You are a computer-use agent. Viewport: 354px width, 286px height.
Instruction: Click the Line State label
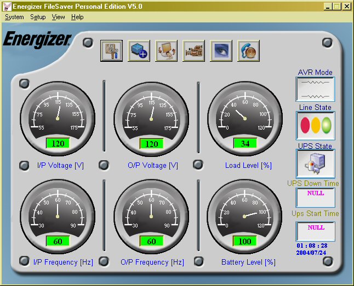315,108
